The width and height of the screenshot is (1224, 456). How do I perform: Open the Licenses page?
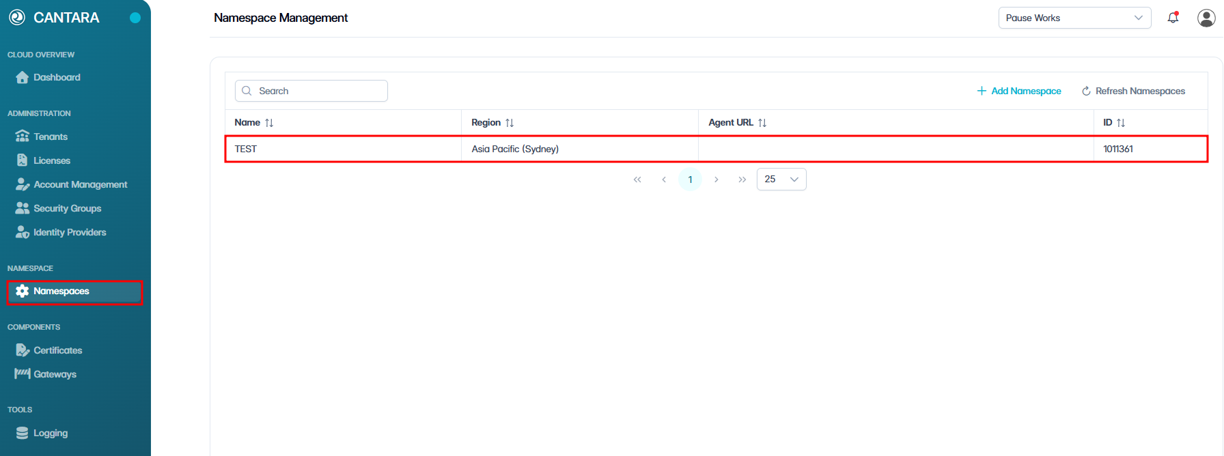pos(52,160)
